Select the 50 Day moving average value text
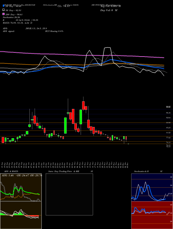This screenshot has height=229, width=173. click(x=13, y=10)
